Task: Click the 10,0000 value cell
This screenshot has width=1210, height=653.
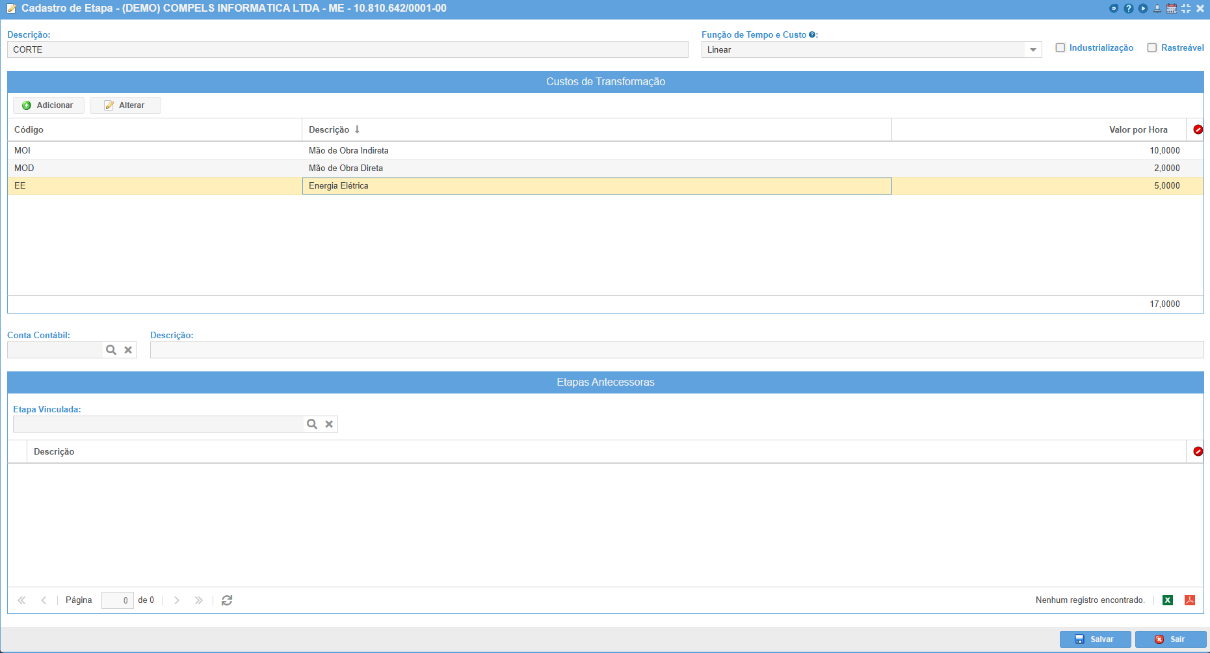Action: pos(1039,150)
